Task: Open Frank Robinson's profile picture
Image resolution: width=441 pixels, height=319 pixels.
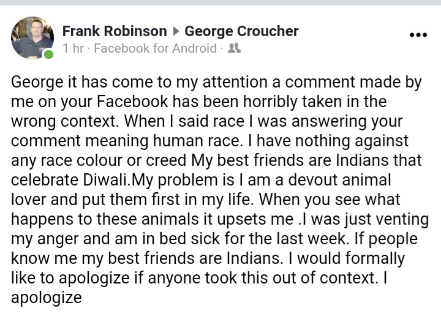Action: pyautogui.click(x=32, y=38)
